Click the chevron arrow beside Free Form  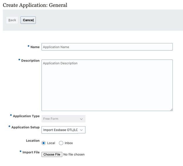point(81,119)
